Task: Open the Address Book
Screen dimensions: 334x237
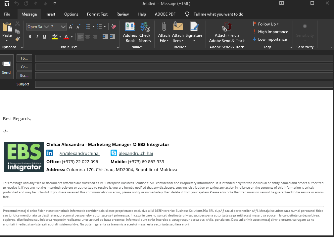Action: point(130,32)
